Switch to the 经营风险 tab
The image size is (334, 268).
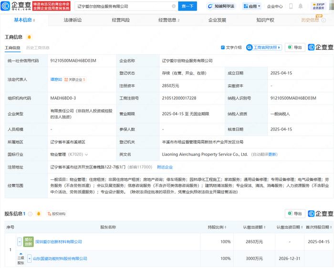[121, 20]
